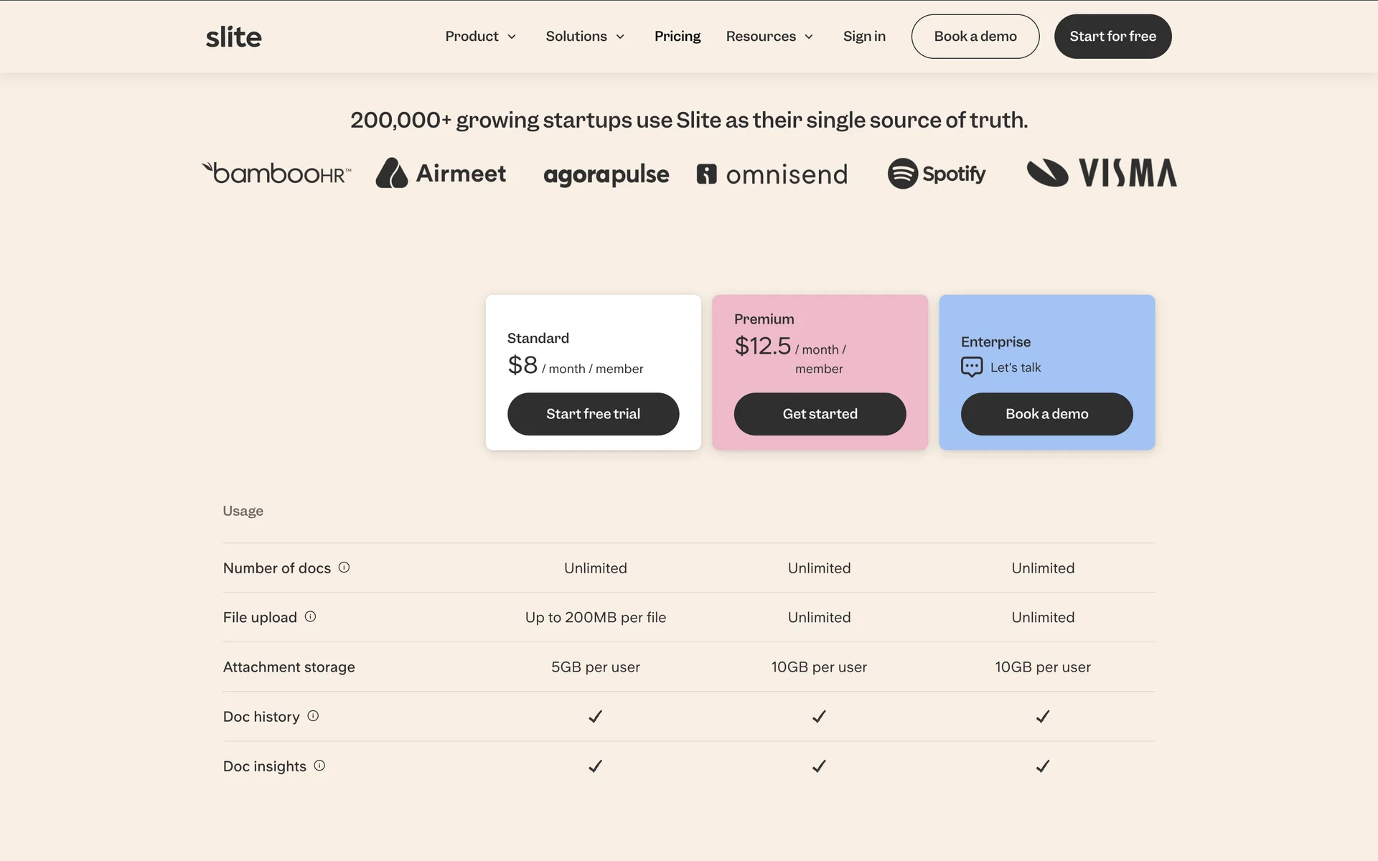Expand the Resources menu chevron
1378x861 pixels.
click(809, 37)
